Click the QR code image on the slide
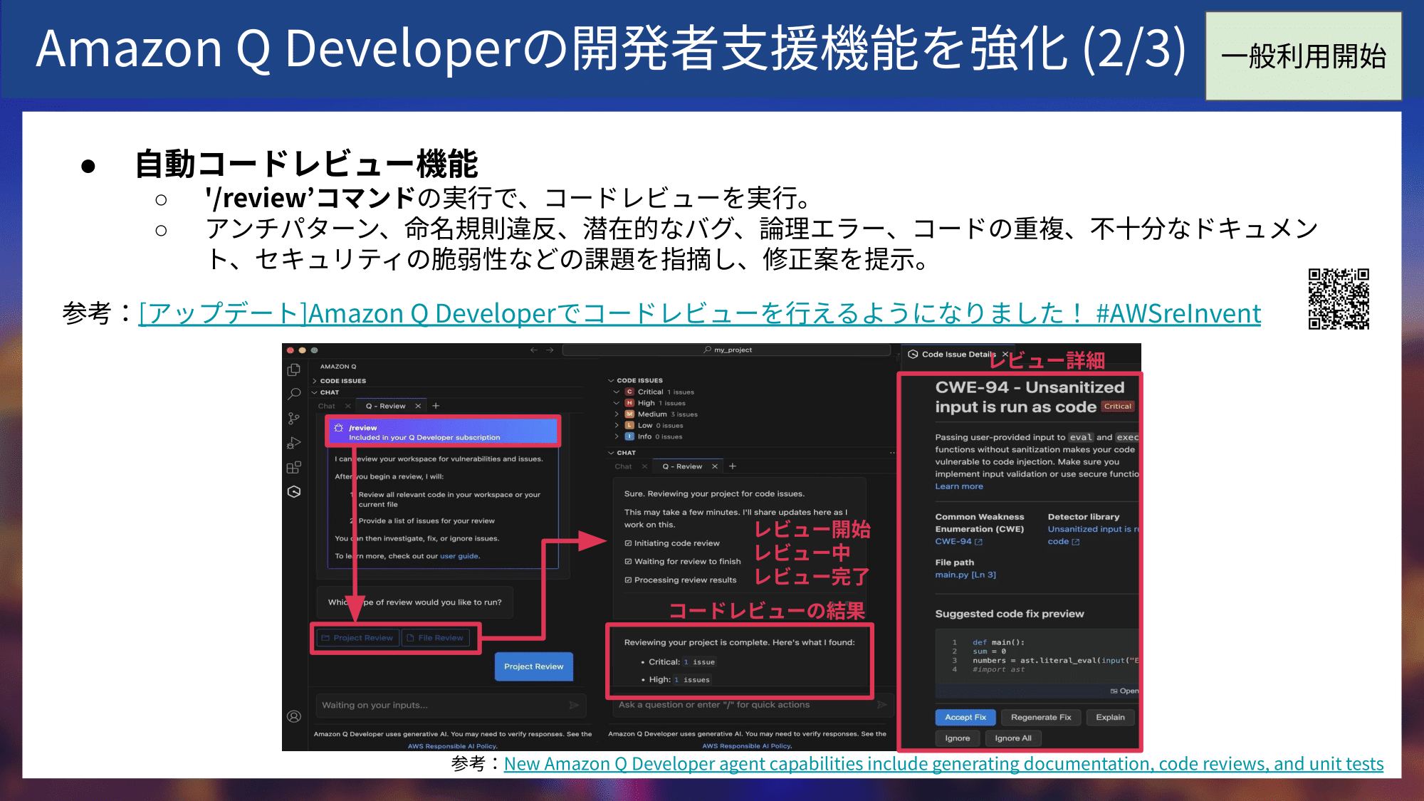The width and height of the screenshot is (1424, 801). pos(1339,299)
